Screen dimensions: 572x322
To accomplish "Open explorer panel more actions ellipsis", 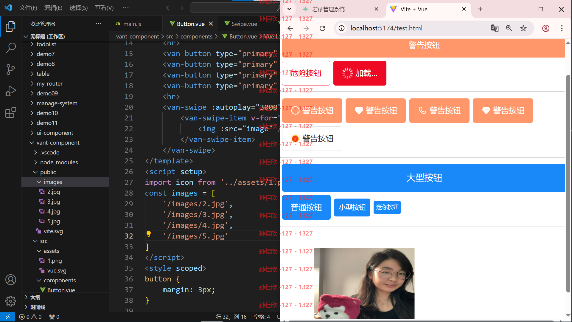I will (98, 24).
